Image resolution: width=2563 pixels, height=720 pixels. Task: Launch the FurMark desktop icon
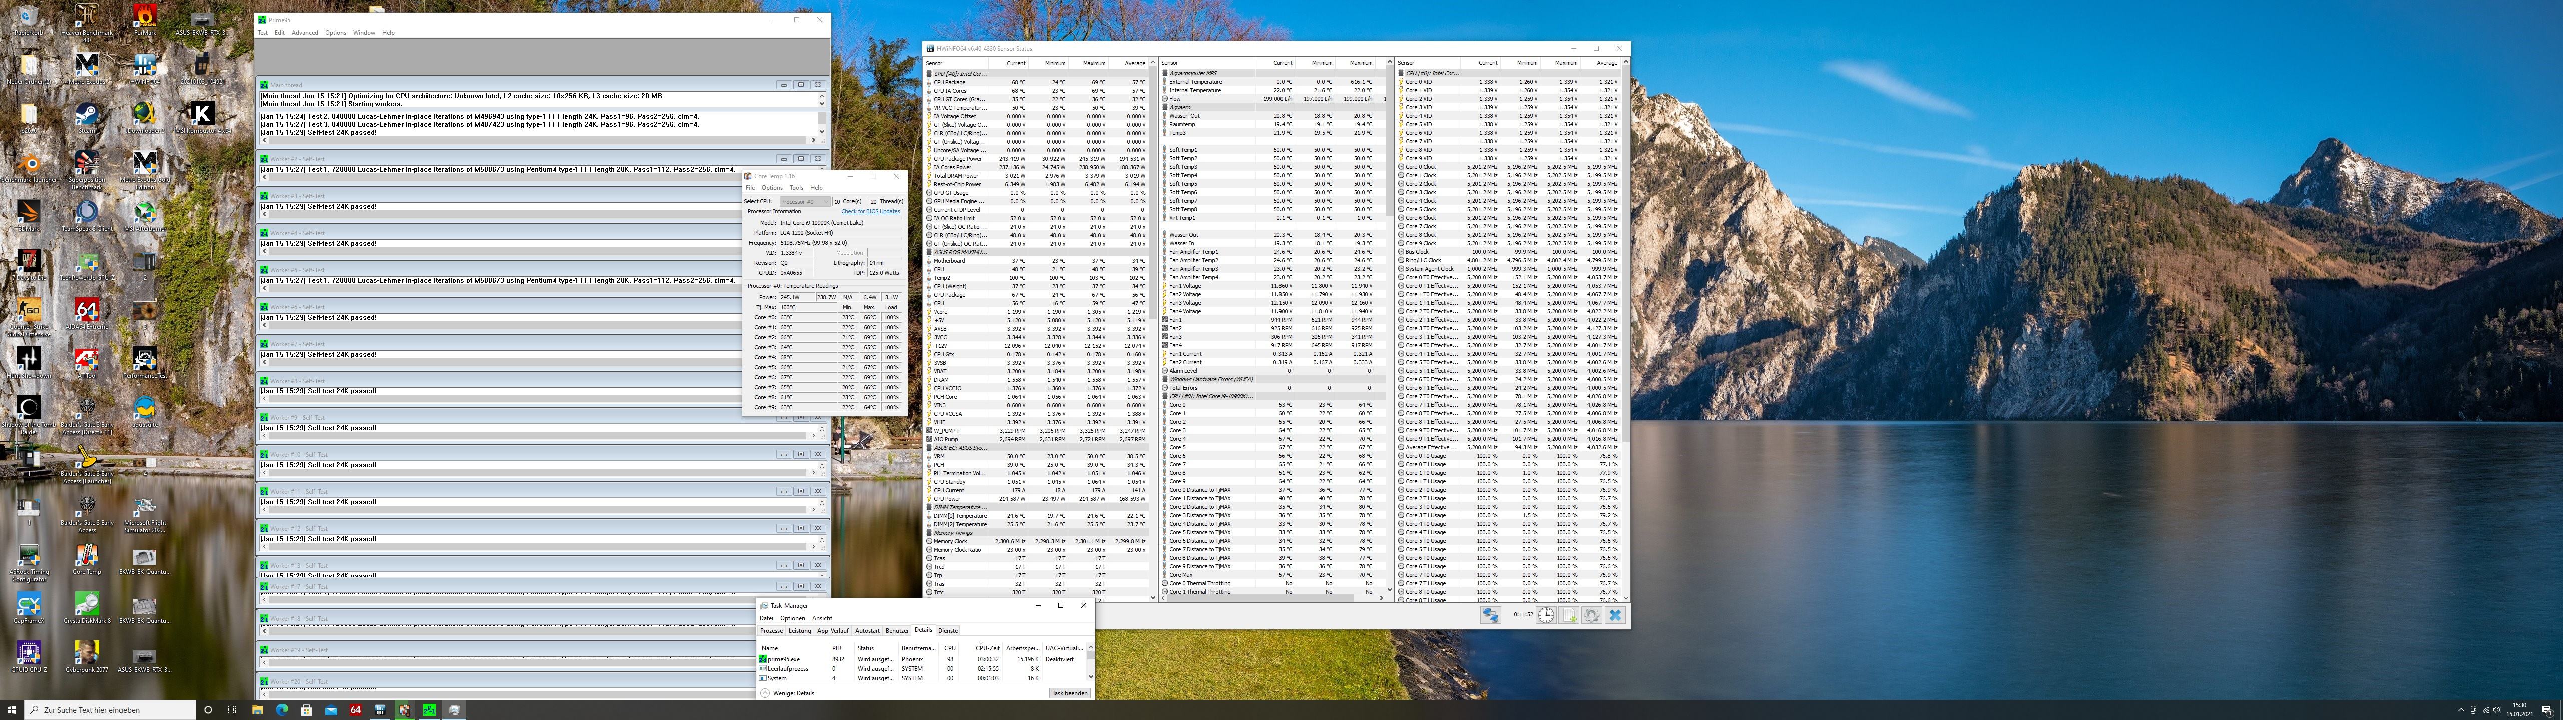point(145,19)
